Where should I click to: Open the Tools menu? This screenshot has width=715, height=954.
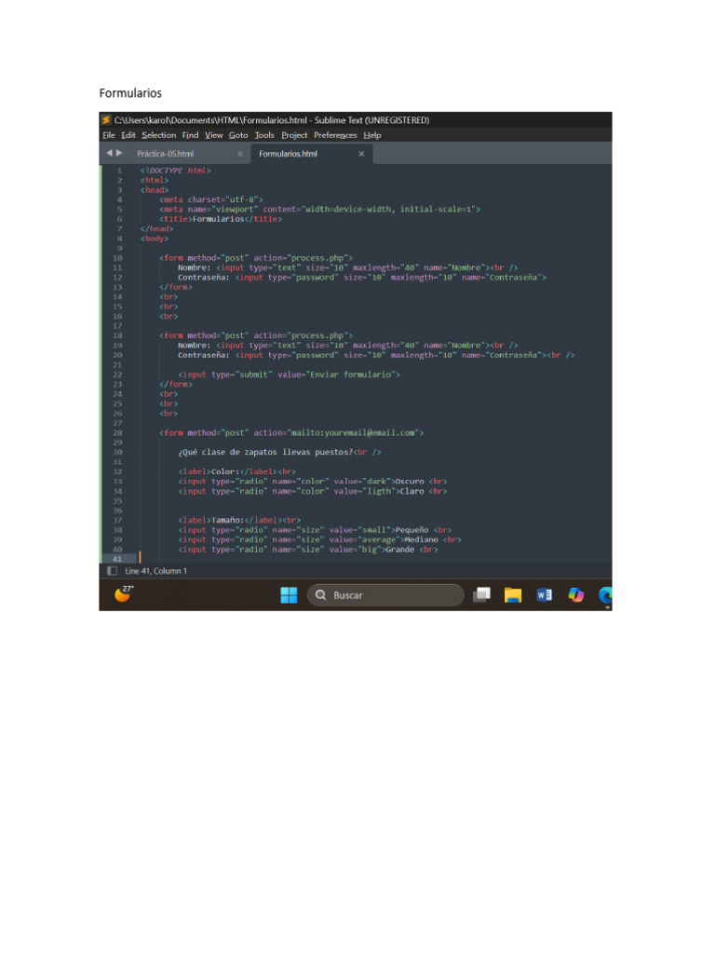[264, 135]
